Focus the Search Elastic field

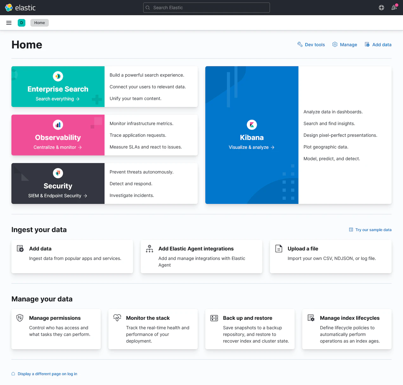tap(207, 8)
